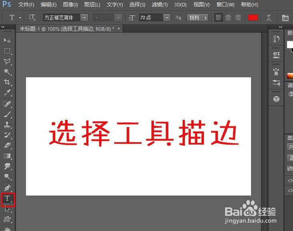Click the red text on canvas
The image size is (293, 231).
pos(144,133)
